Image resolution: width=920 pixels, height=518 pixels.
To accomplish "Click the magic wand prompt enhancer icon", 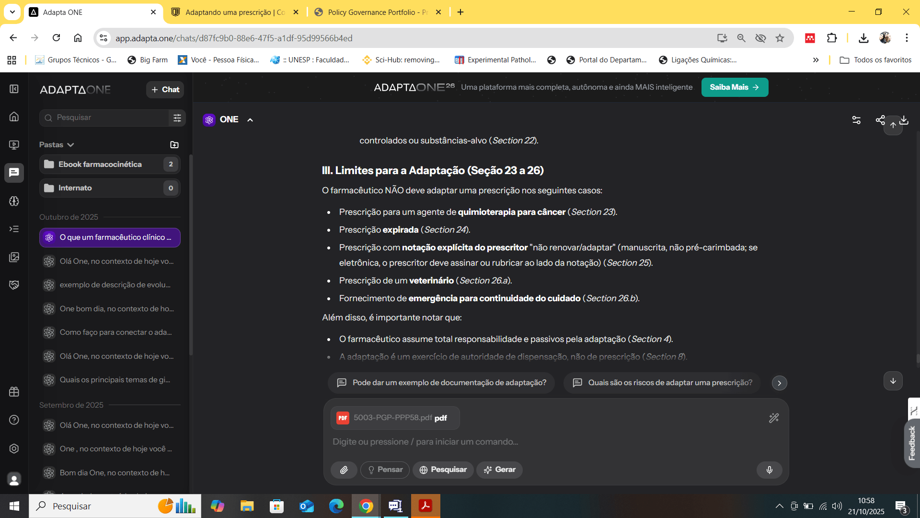I will point(773,418).
